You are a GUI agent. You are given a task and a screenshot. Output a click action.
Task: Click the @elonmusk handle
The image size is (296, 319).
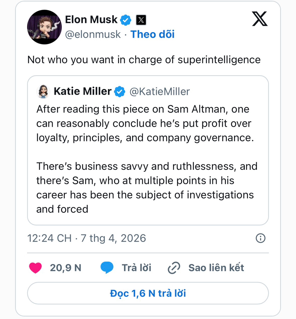click(x=93, y=34)
